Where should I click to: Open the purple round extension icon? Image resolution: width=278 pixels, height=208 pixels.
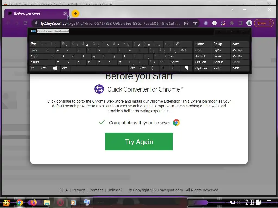pos(206,23)
